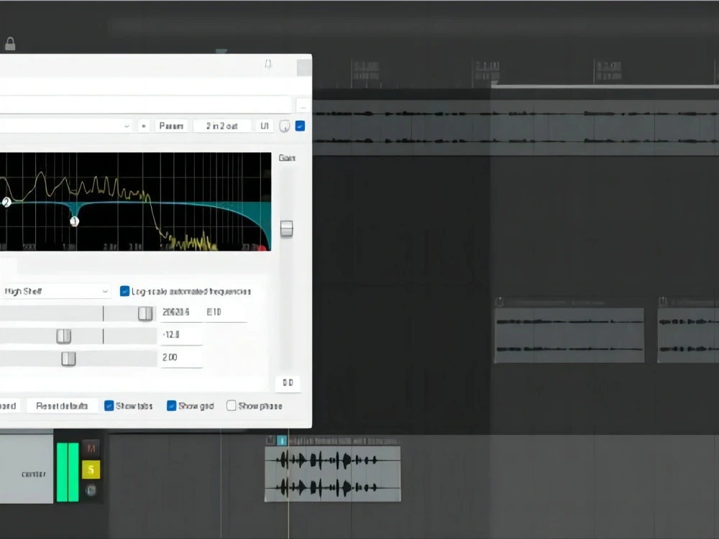The width and height of the screenshot is (719, 539).
Task: Click the frequency slider handle
Action: point(145,313)
